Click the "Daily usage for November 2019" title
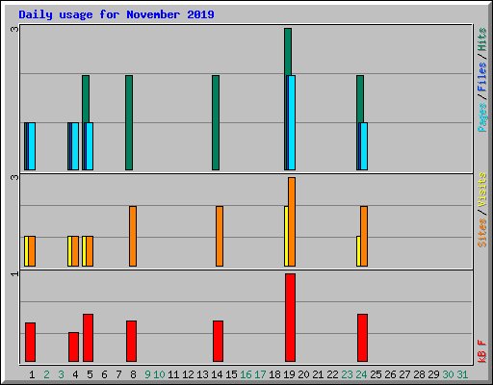This screenshot has height=385, width=493. coord(117,14)
